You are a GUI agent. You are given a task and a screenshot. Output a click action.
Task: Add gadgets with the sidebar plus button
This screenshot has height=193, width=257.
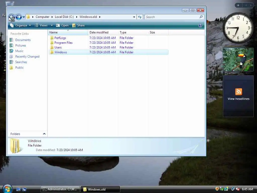[x=238, y=5]
